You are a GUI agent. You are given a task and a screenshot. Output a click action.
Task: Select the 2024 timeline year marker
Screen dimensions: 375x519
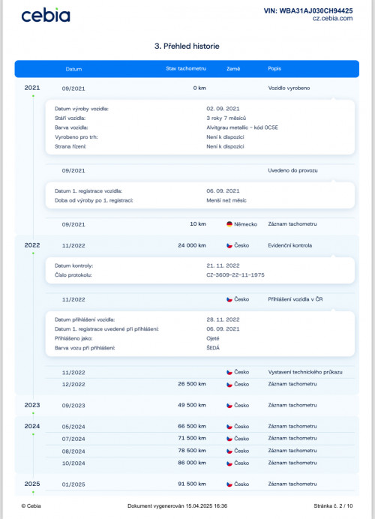point(32,426)
